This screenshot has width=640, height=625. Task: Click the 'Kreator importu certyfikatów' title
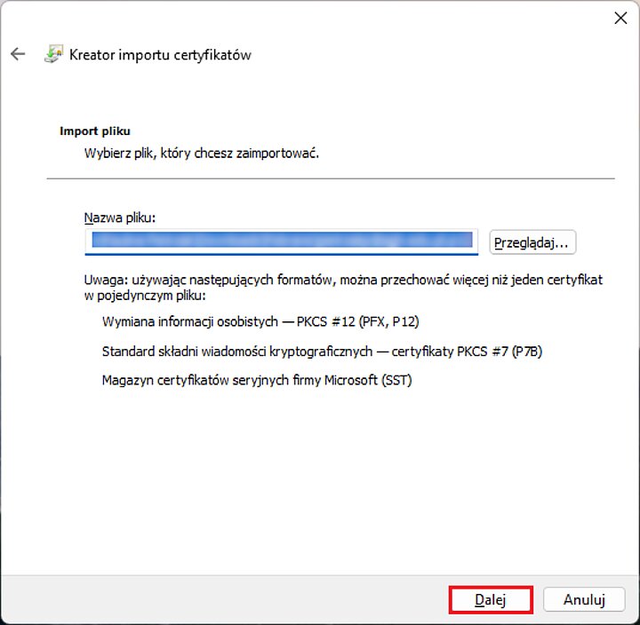click(x=160, y=55)
